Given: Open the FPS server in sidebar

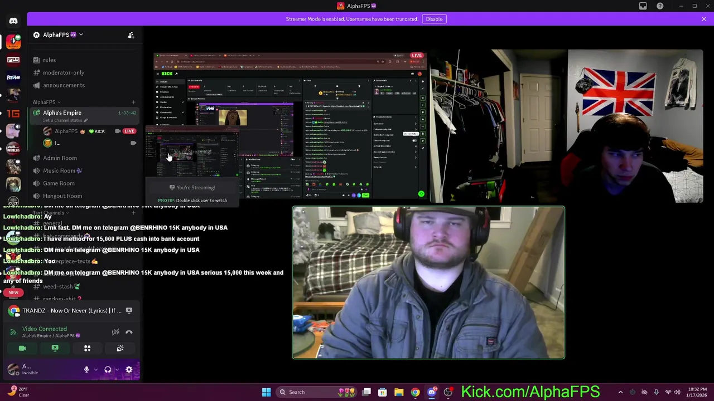Looking at the screenshot, I should 13,60.
